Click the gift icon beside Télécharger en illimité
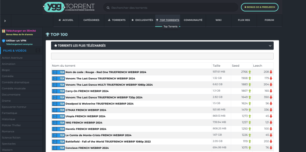 point(3,31)
